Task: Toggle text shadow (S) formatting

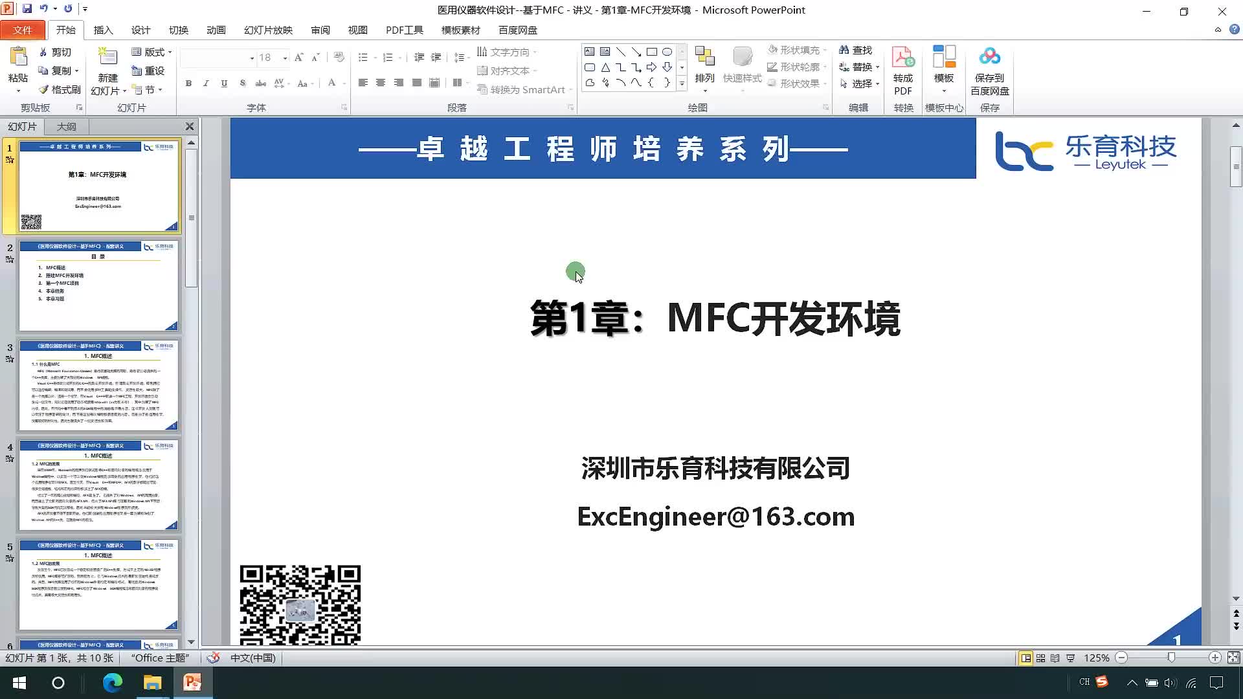Action: pos(242,83)
